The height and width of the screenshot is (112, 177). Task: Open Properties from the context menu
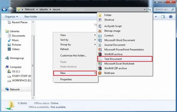pos(66,79)
